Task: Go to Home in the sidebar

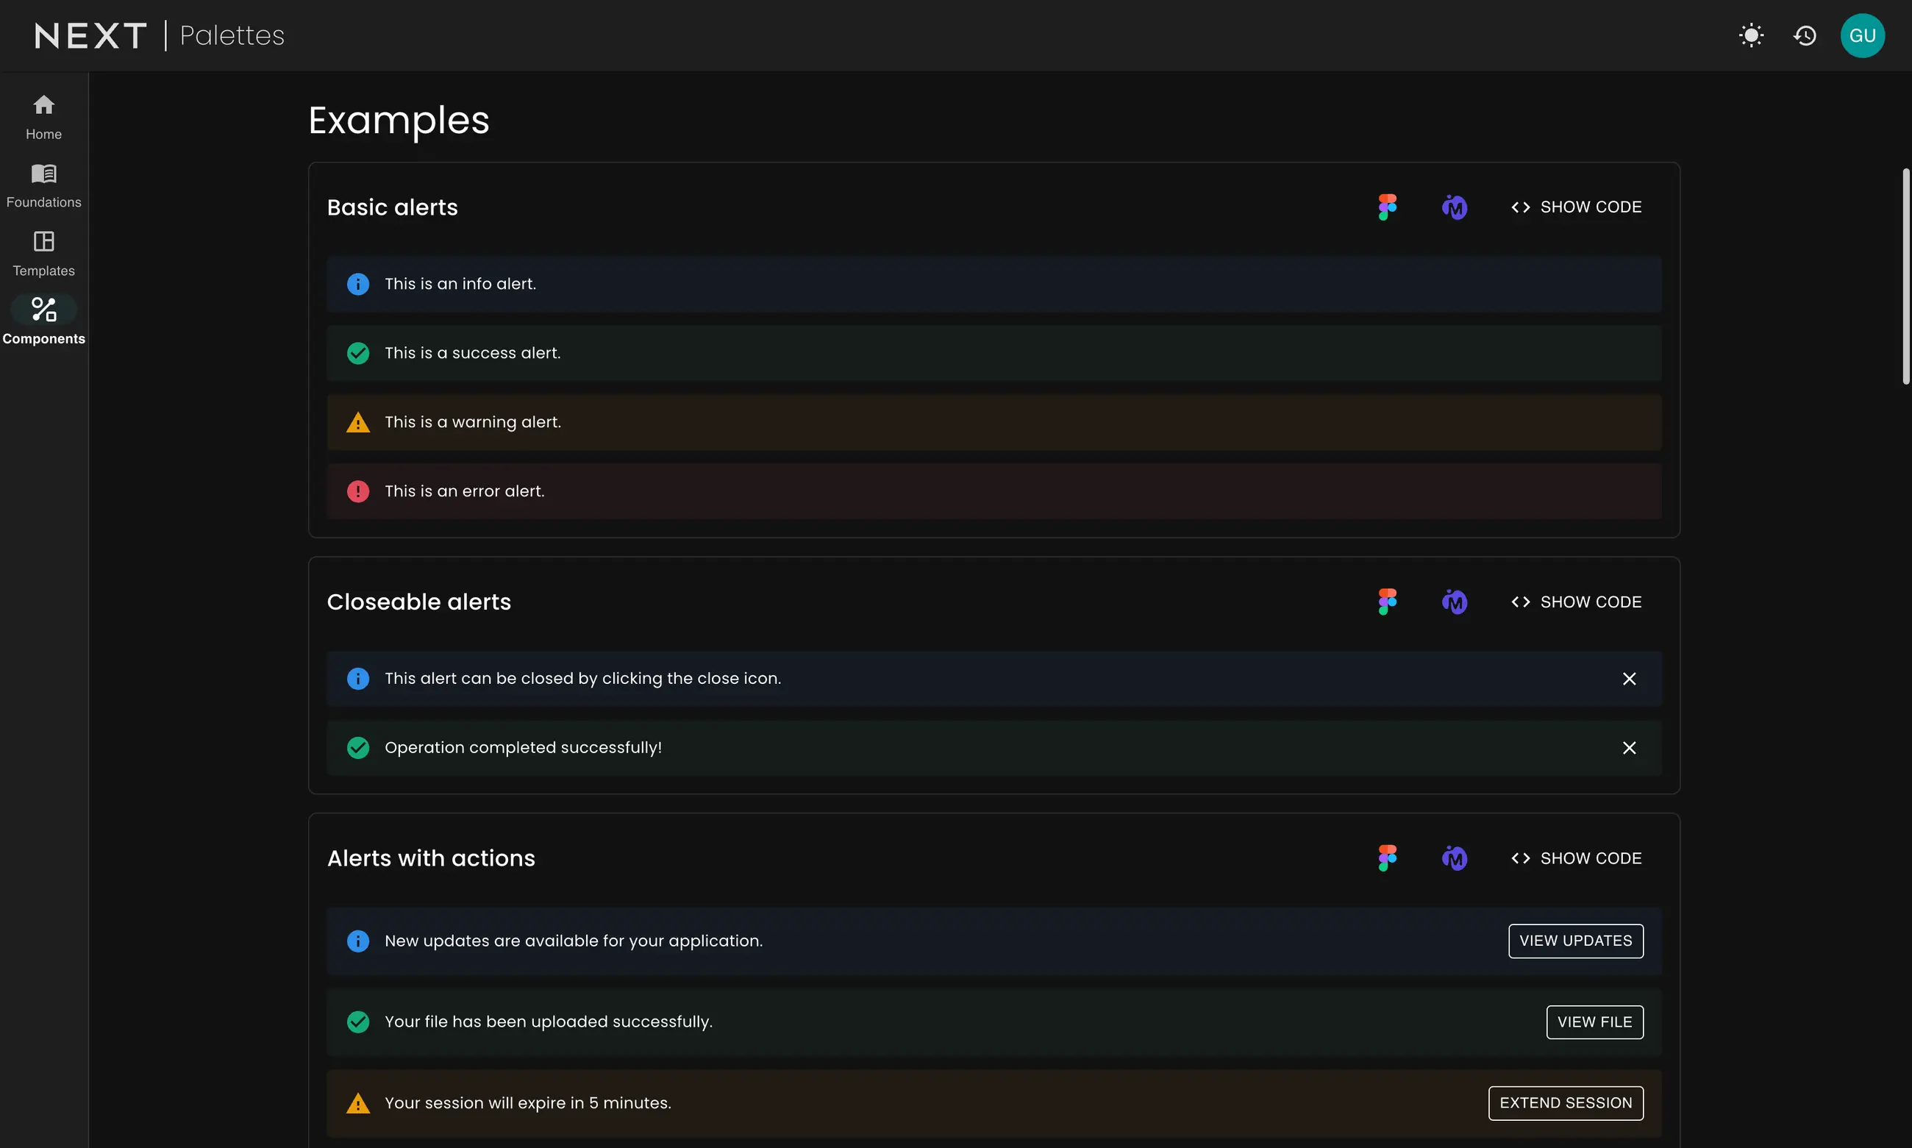Action: pyautogui.click(x=44, y=118)
